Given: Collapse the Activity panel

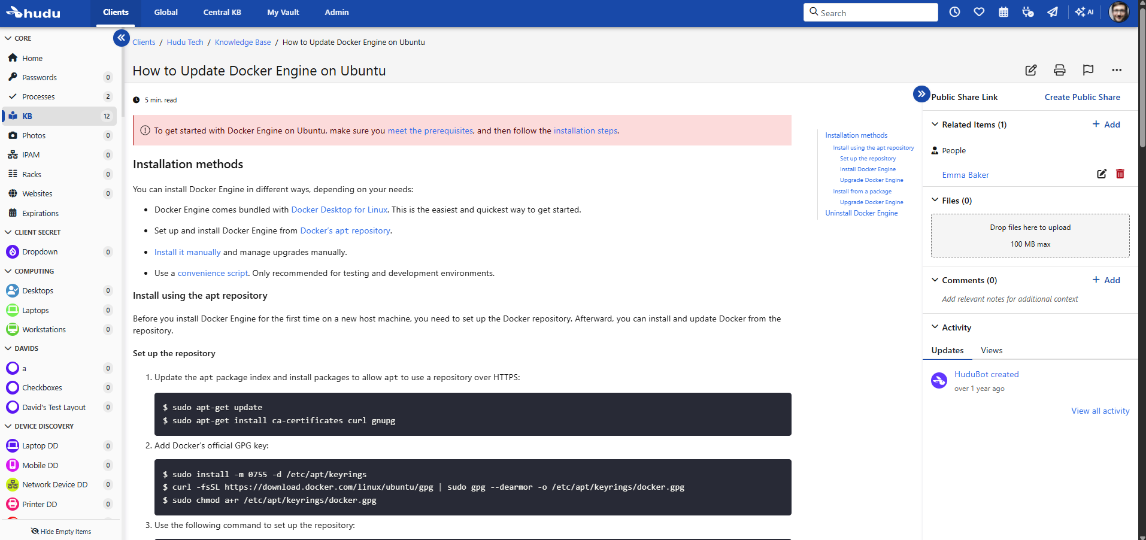Looking at the screenshot, I should (x=935, y=327).
